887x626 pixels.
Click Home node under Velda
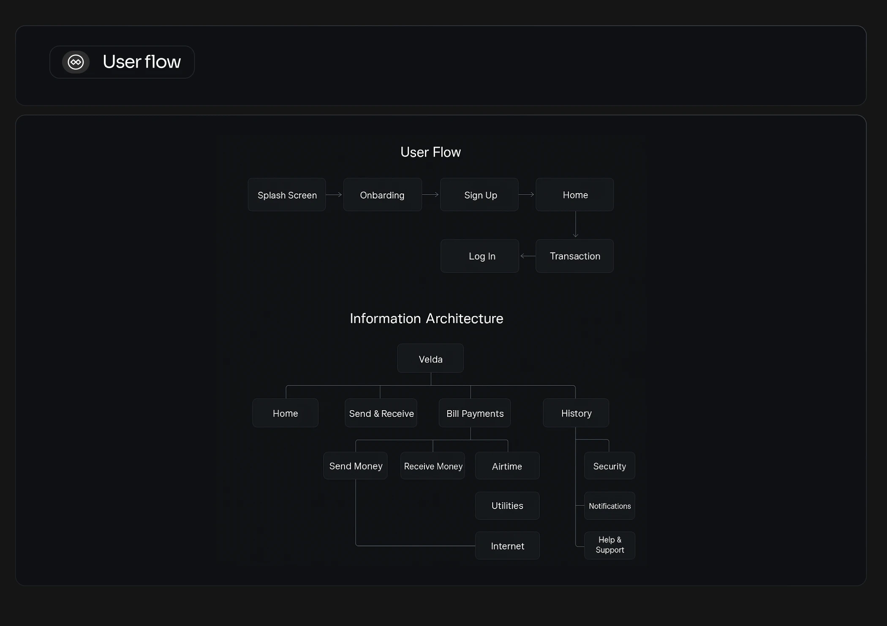point(286,413)
